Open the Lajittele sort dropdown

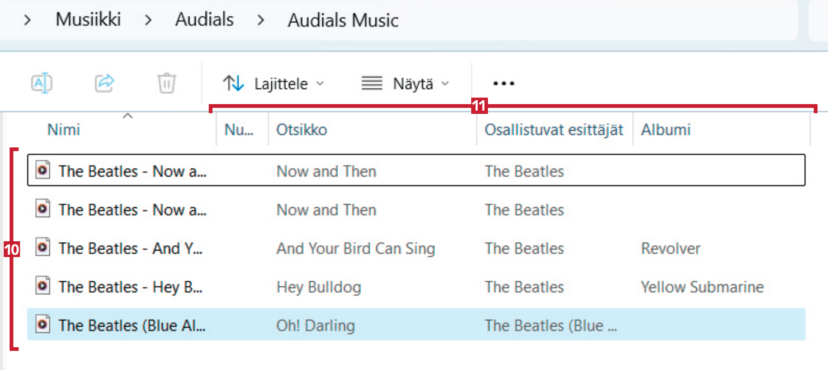pyautogui.click(x=273, y=84)
